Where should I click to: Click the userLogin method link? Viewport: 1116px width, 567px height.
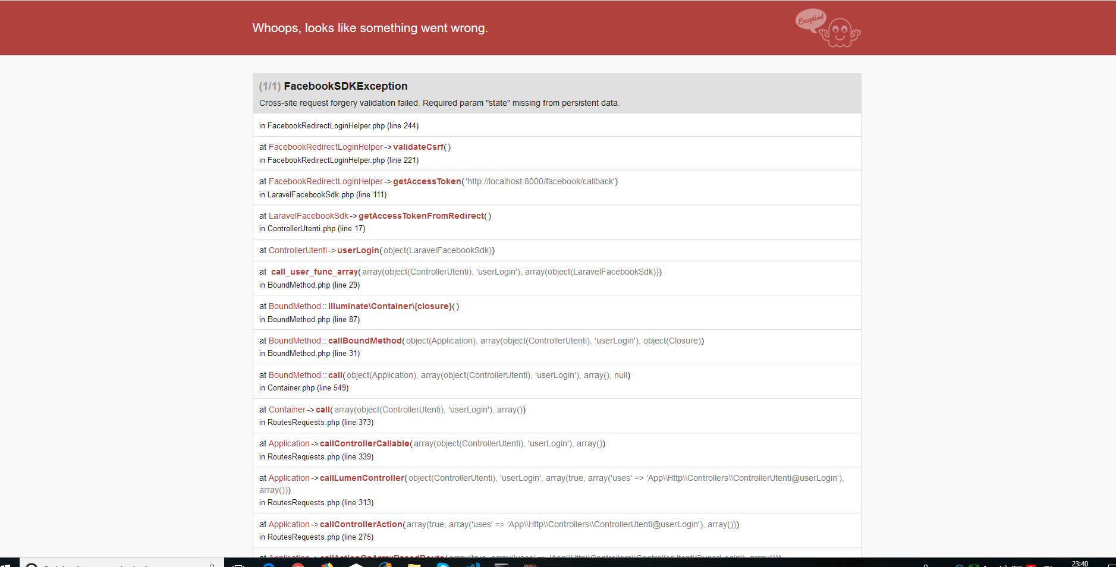pyautogui.click(x=358, y=250)
